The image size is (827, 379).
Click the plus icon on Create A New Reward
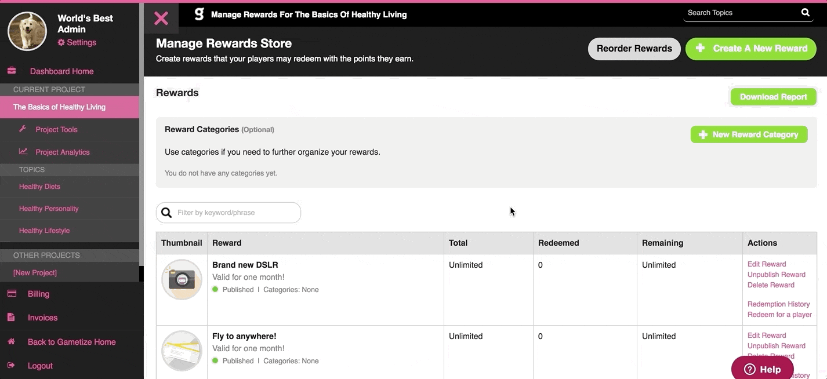(700, 49)
